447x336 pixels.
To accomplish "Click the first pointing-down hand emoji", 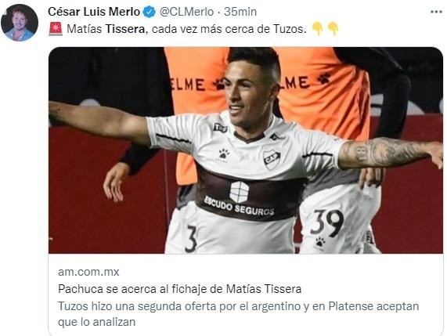I will [x=318, y=29].
